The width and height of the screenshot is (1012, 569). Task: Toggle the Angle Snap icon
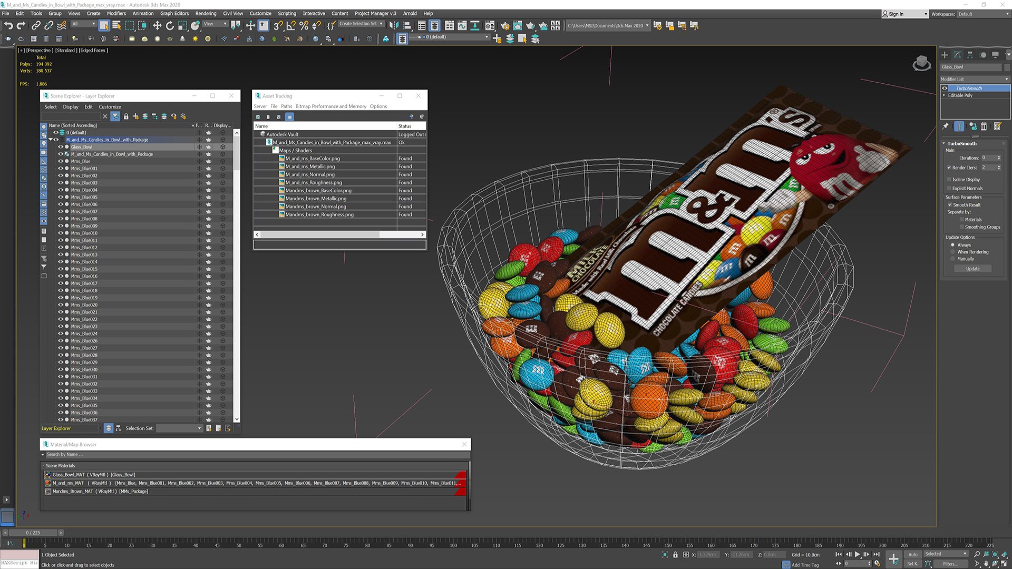pos(290,25)
